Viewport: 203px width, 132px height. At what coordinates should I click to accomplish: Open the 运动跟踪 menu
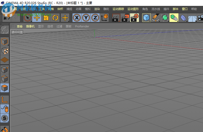(118, 9)
